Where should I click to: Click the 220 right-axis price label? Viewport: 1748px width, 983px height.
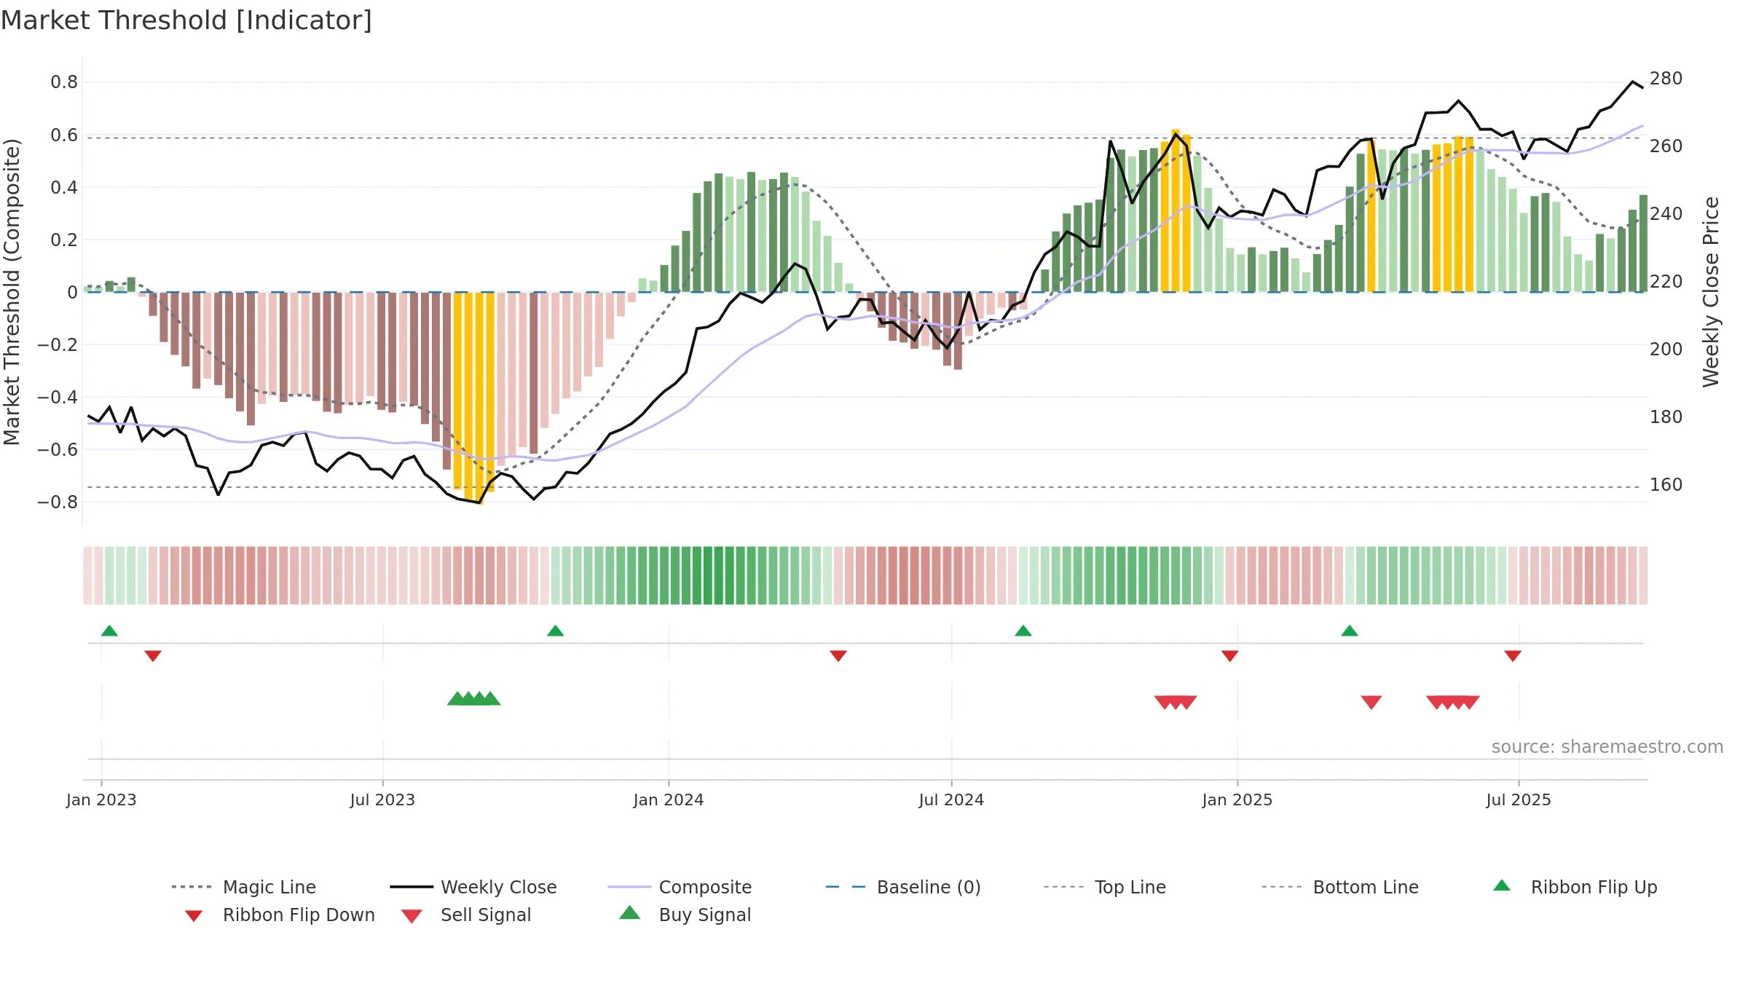[1666, 282]
